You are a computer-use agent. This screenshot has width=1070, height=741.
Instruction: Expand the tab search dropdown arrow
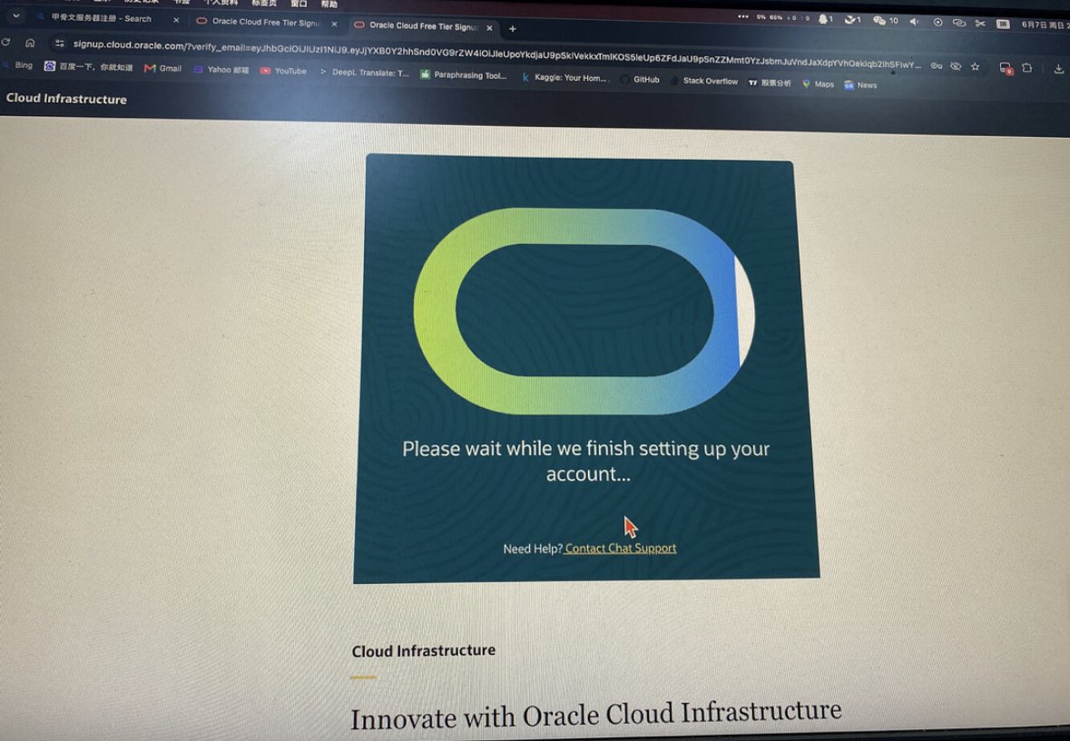tap(15, 15)
